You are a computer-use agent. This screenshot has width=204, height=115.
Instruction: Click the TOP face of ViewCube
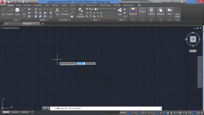coord(193,39)
